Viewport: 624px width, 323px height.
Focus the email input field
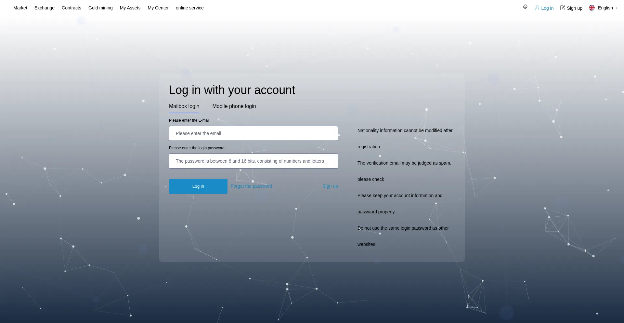click(253, 133)
